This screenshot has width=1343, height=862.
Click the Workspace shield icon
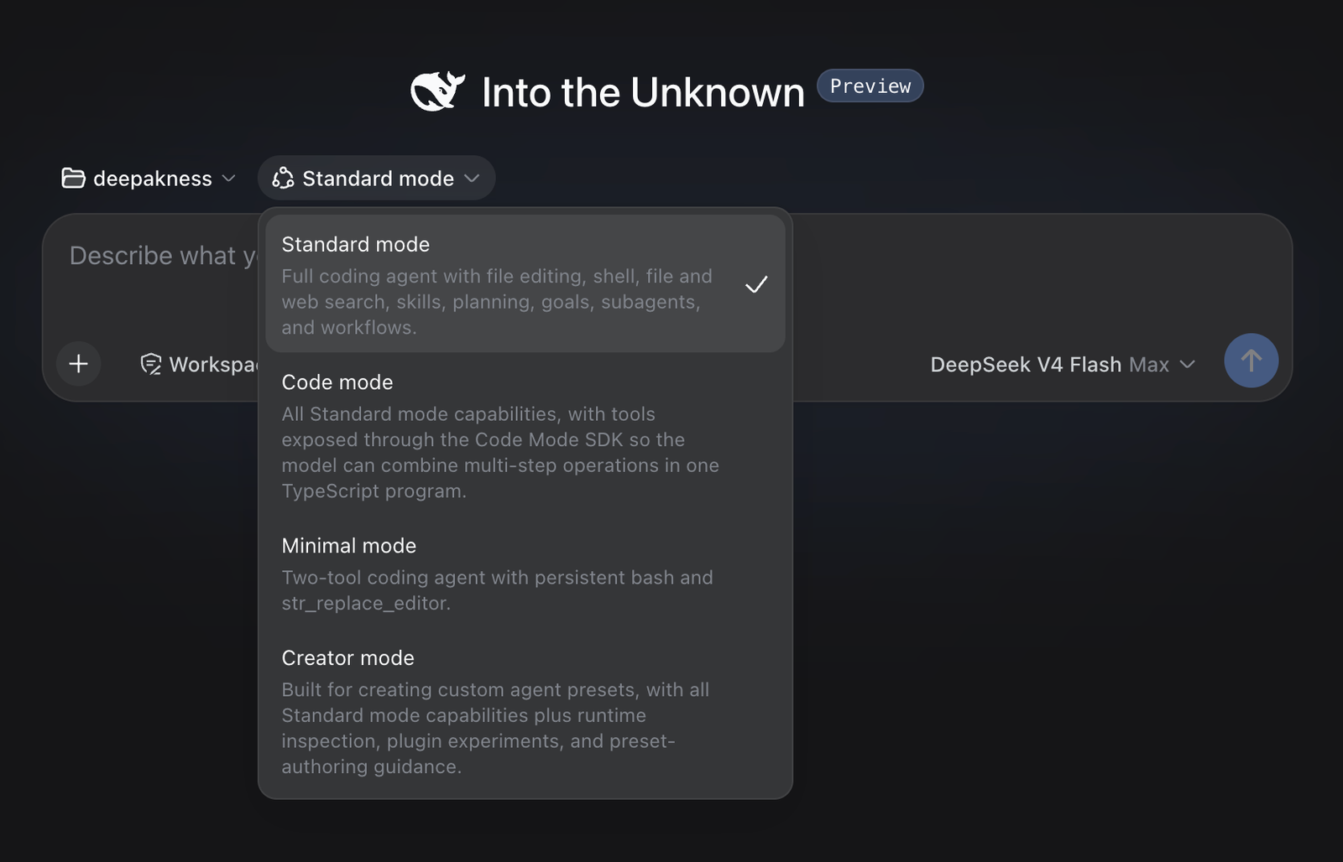point(151,364)
